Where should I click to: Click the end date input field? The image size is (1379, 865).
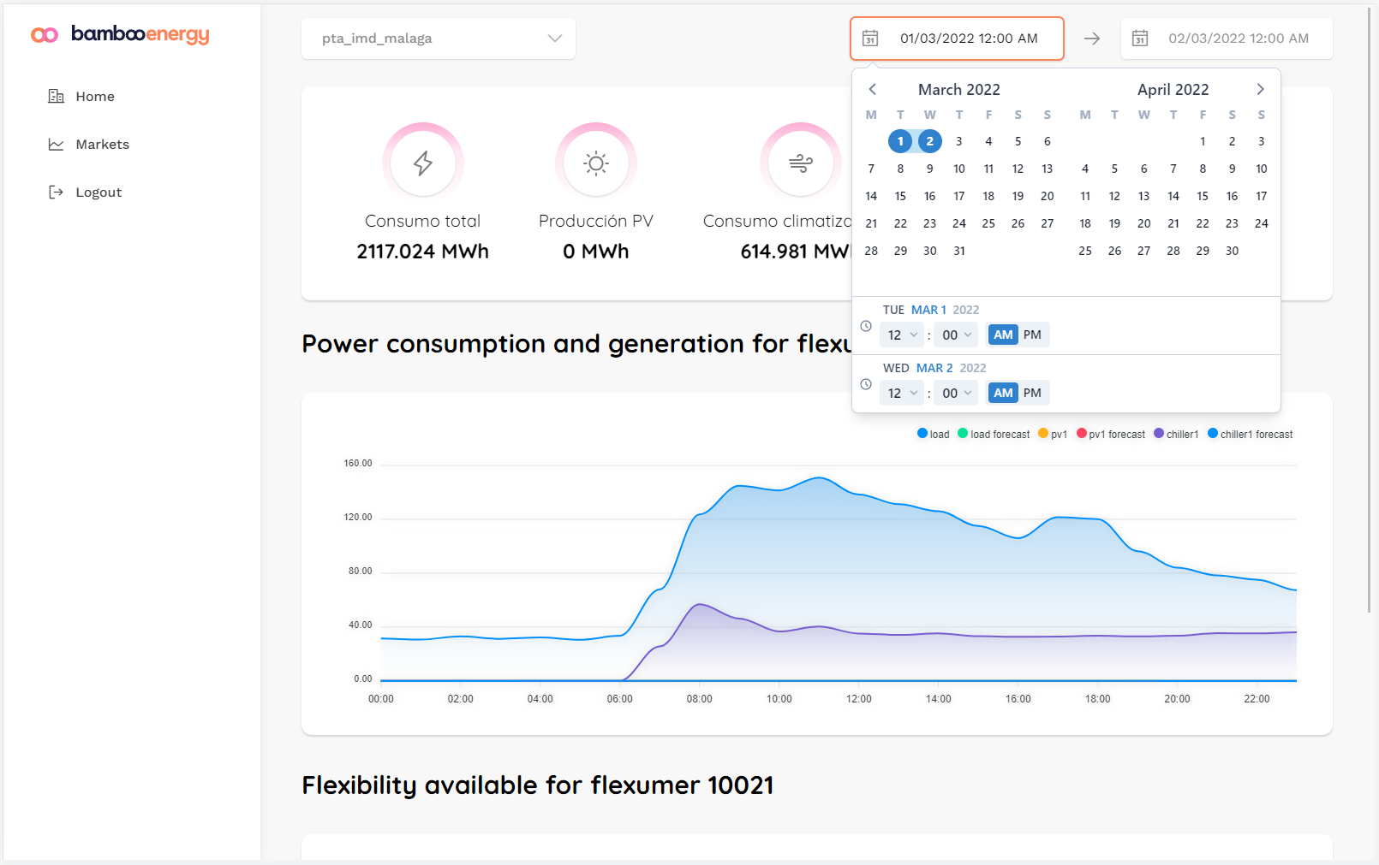pos(1238,39)
